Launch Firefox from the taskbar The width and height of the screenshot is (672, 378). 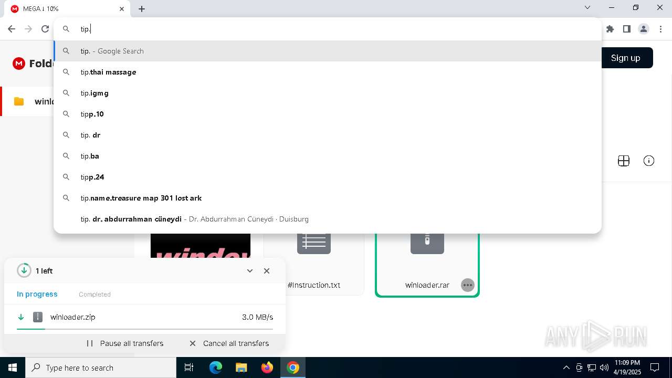point(267,367)
